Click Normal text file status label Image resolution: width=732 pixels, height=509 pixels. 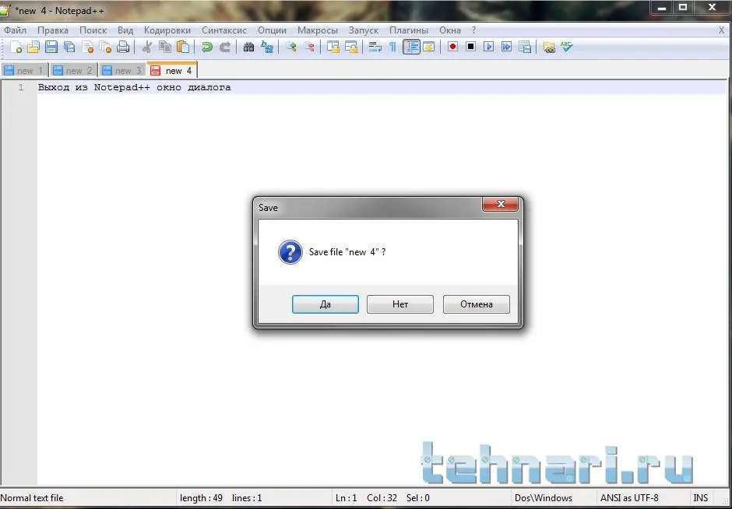(x=32, y=498)
